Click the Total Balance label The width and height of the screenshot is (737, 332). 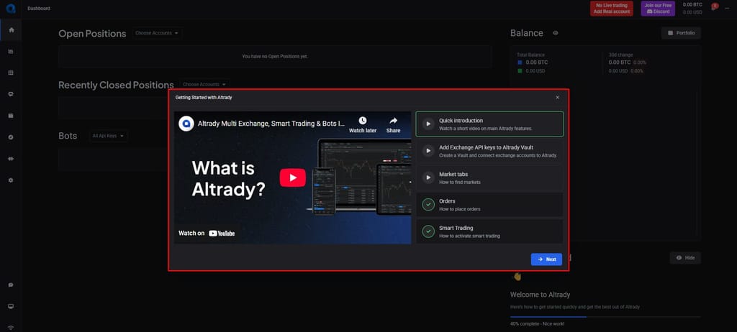pyautogui.click(x=529, y=55)
